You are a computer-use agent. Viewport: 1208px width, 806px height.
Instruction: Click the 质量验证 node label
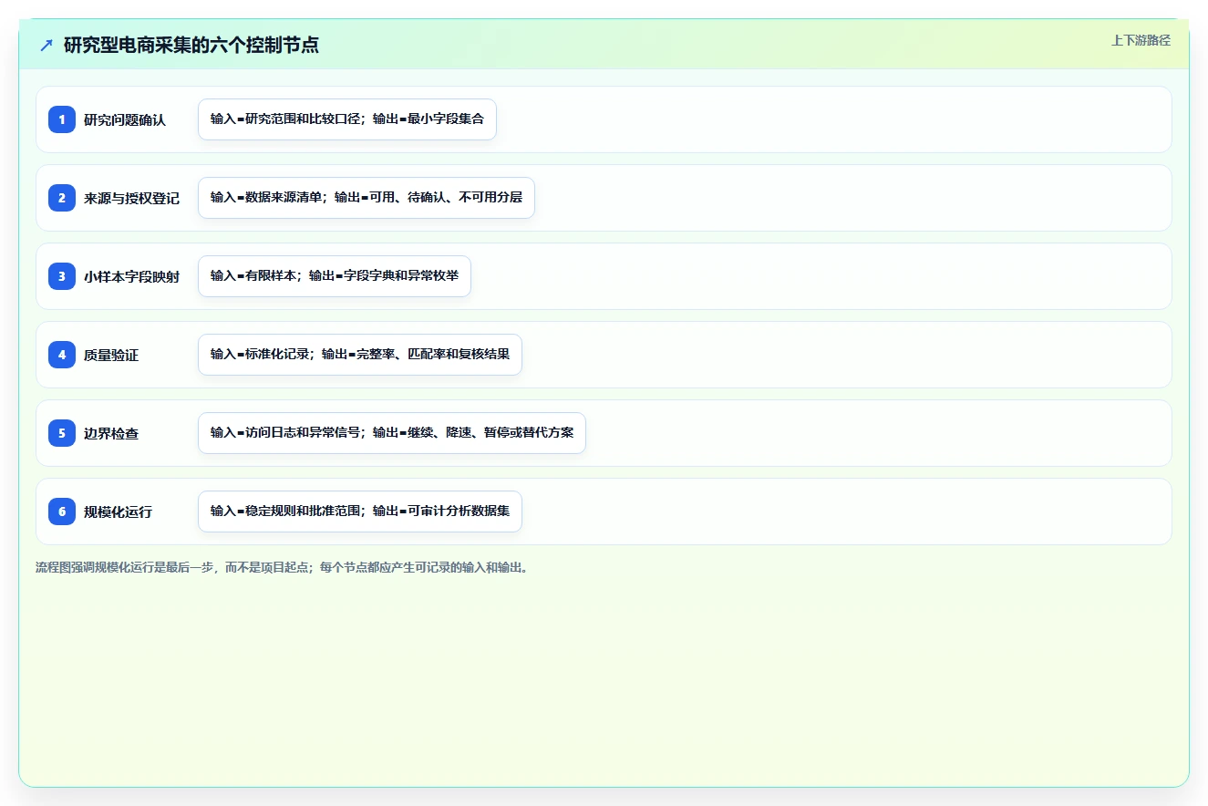pos(111,355)
